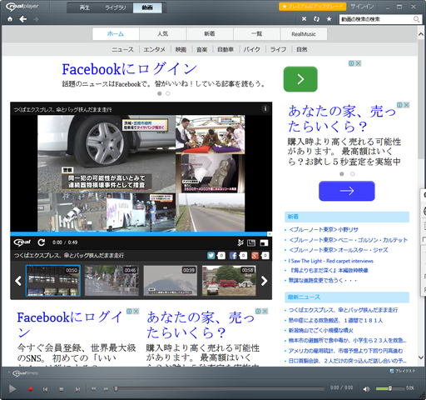
Task: Select first dot of sidebar ad carousel
Action: tap(342, 174)
